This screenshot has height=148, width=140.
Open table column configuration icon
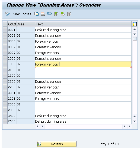pyautogui.click(x=135, y=24)
